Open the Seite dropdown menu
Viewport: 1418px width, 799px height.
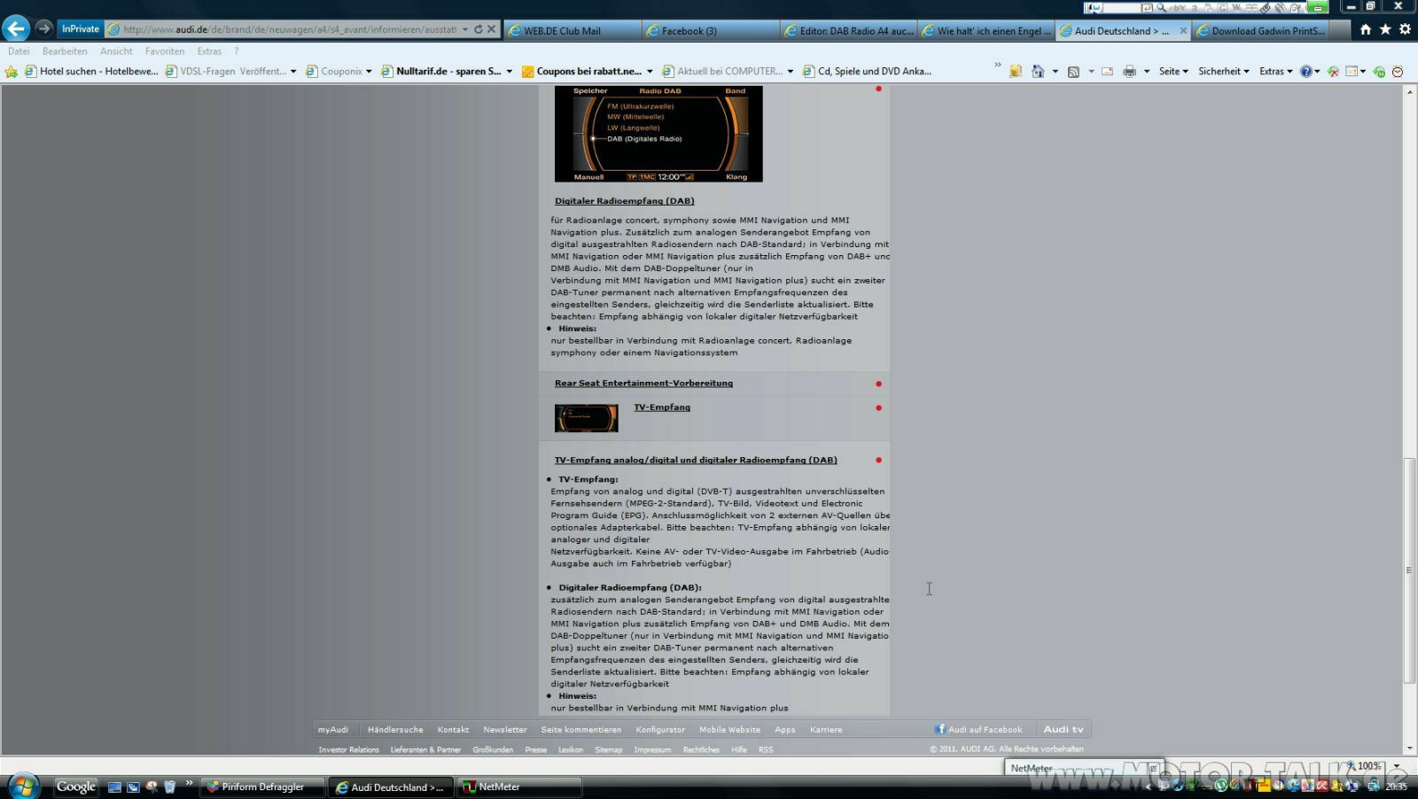click(1173, 71)
